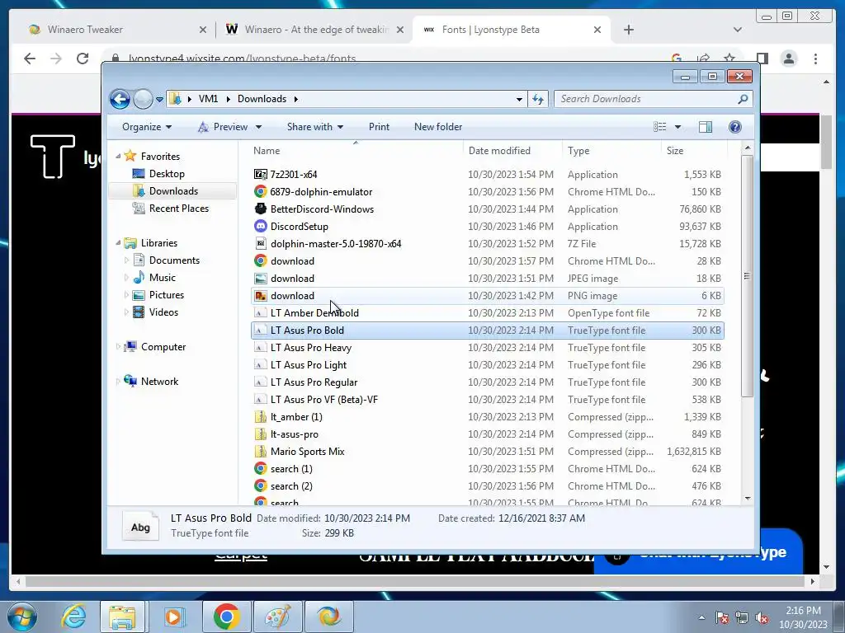845x633 pixels.
Task: Open the Chrome three-dot menu
Action: tap(815, 59)
